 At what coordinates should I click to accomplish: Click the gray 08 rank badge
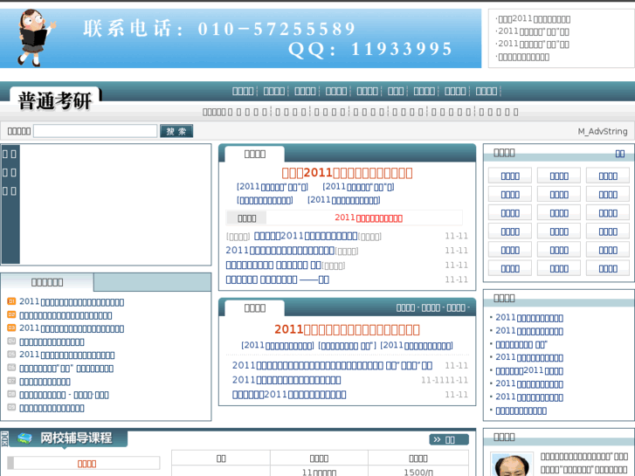coord(11,394)
